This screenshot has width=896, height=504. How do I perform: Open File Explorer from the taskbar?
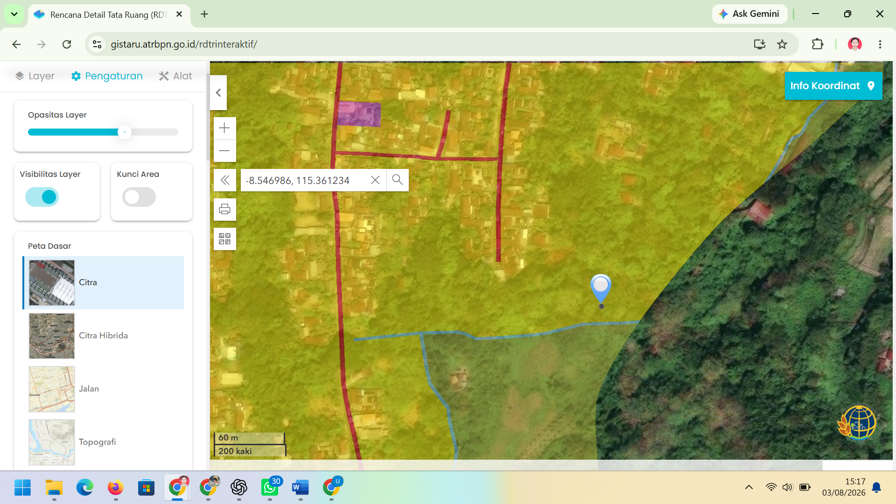coord(54,488)
